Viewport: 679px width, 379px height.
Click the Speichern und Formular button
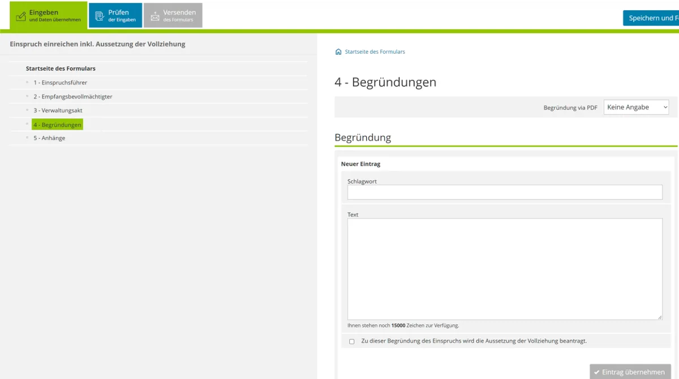coord(651,18)
